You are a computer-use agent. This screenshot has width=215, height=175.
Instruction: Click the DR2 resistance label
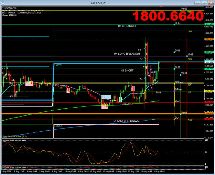pos(190,32)
